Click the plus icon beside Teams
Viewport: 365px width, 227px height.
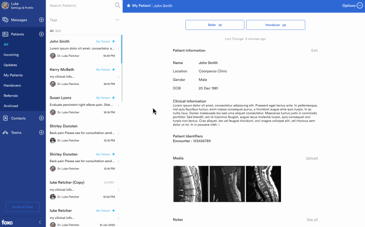click(41, 133)
